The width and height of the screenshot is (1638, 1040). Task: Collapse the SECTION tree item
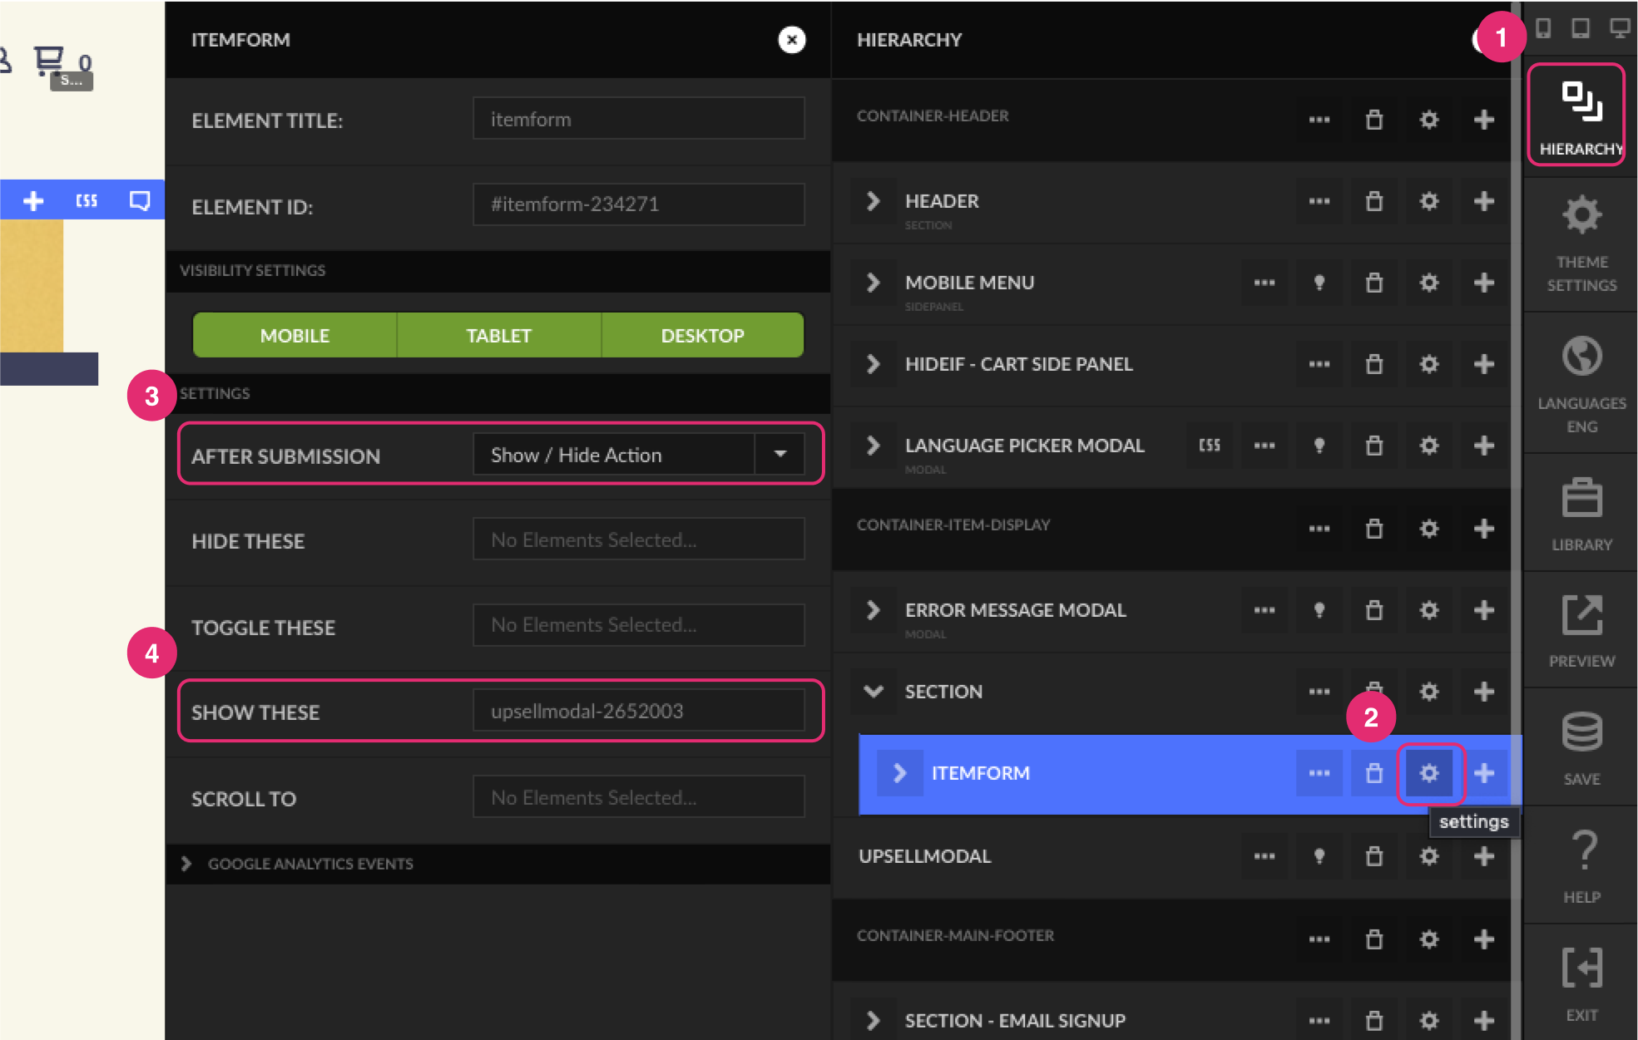(873, 692)
